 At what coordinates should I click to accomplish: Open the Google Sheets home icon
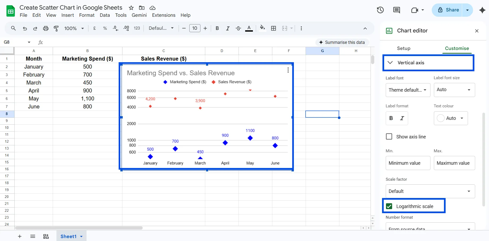tap(11, 11)
